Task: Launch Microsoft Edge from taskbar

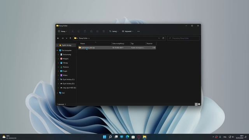Action: tap(127, 137)
